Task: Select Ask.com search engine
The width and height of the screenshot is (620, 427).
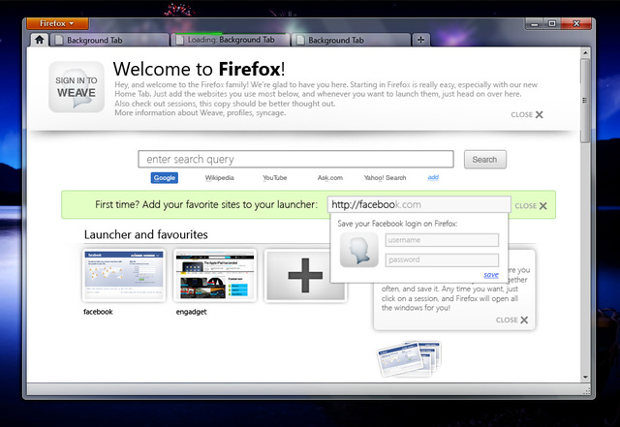Action: 330,178
